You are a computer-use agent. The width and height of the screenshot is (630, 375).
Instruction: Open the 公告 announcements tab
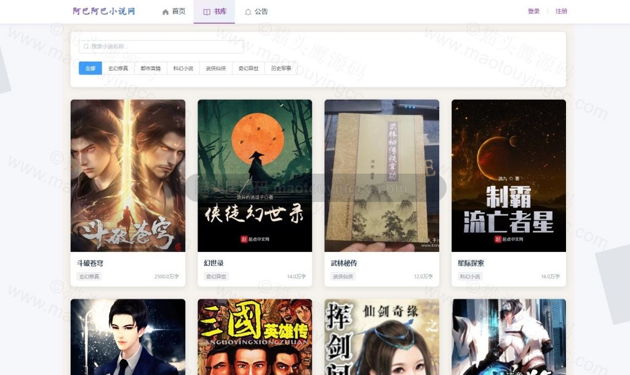256,12
